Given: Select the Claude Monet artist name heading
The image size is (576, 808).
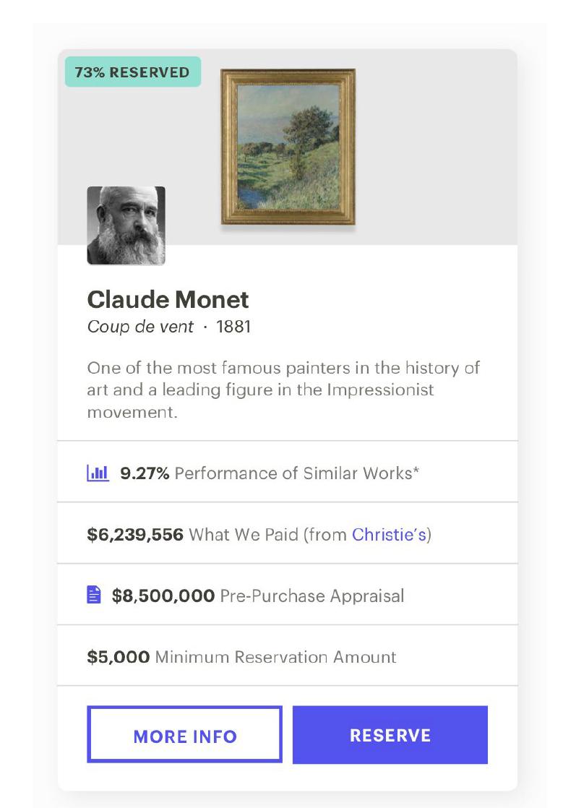Looking at the screenshot, I should click(168, 299).
